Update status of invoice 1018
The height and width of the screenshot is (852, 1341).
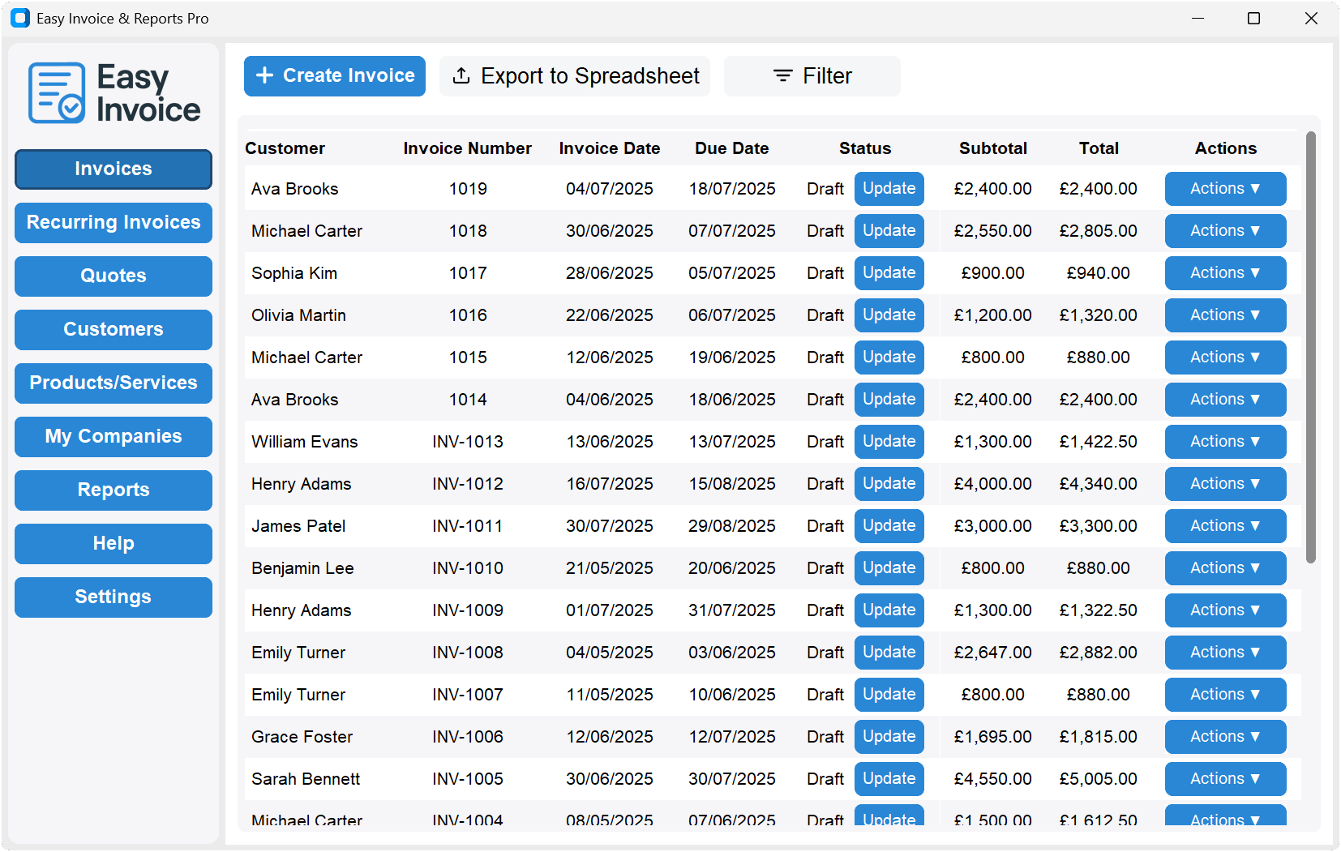[x=889, y=231]
